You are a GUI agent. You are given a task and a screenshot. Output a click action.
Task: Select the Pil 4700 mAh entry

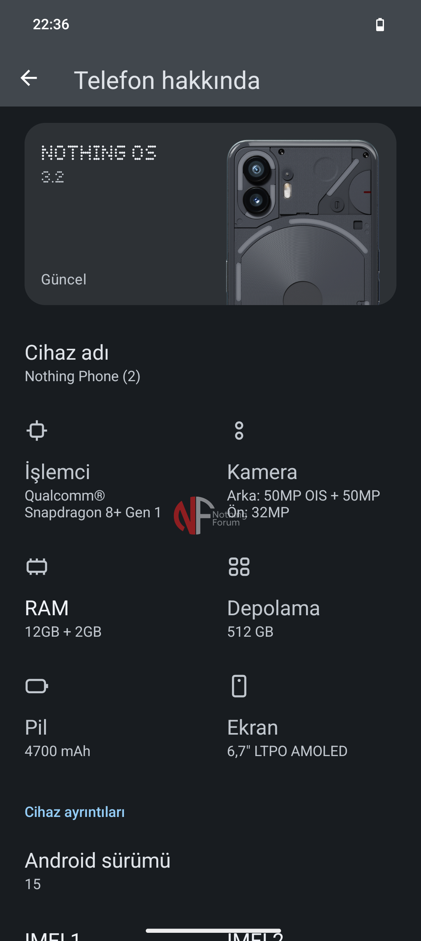click(x=58, y=738)
